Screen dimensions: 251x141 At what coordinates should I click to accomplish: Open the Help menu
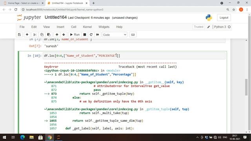pos(119,27)
